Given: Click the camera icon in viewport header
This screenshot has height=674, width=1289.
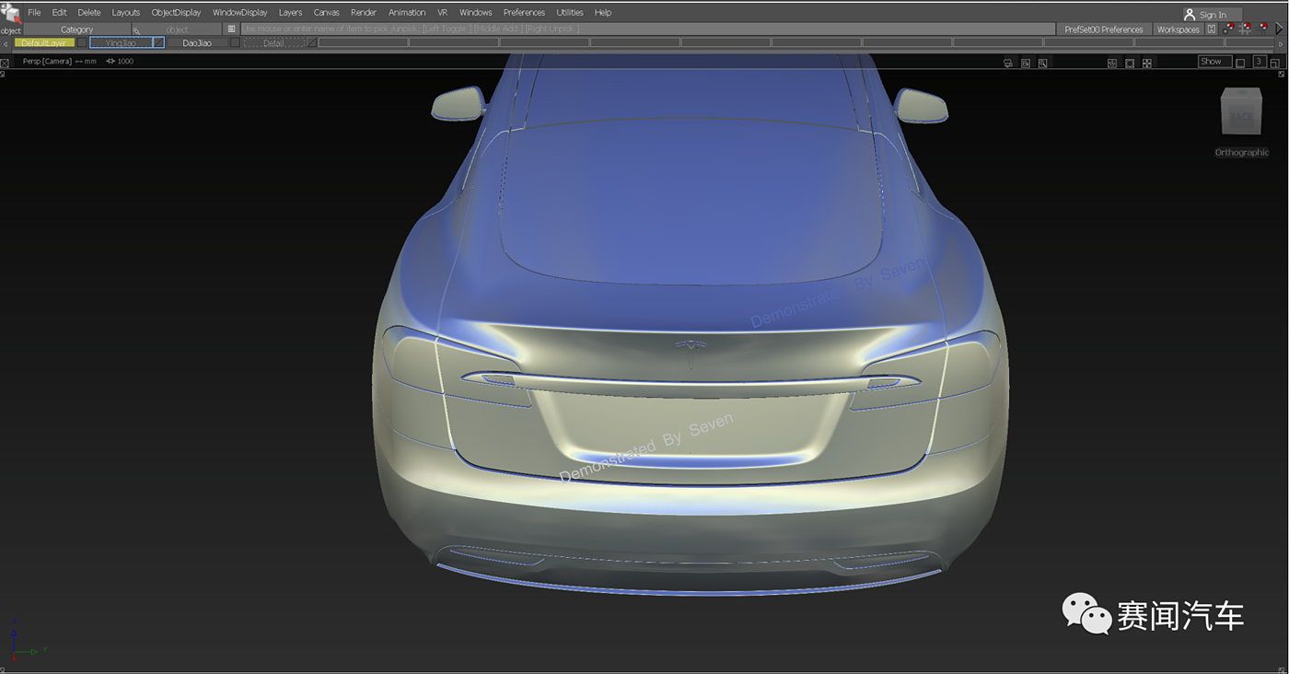Looking at the screenshot, I should tap(1008, 63).
